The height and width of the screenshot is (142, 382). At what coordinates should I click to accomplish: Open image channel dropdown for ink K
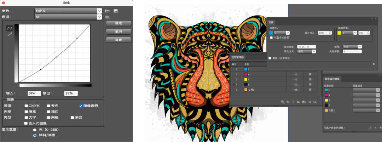click(366, 106)
